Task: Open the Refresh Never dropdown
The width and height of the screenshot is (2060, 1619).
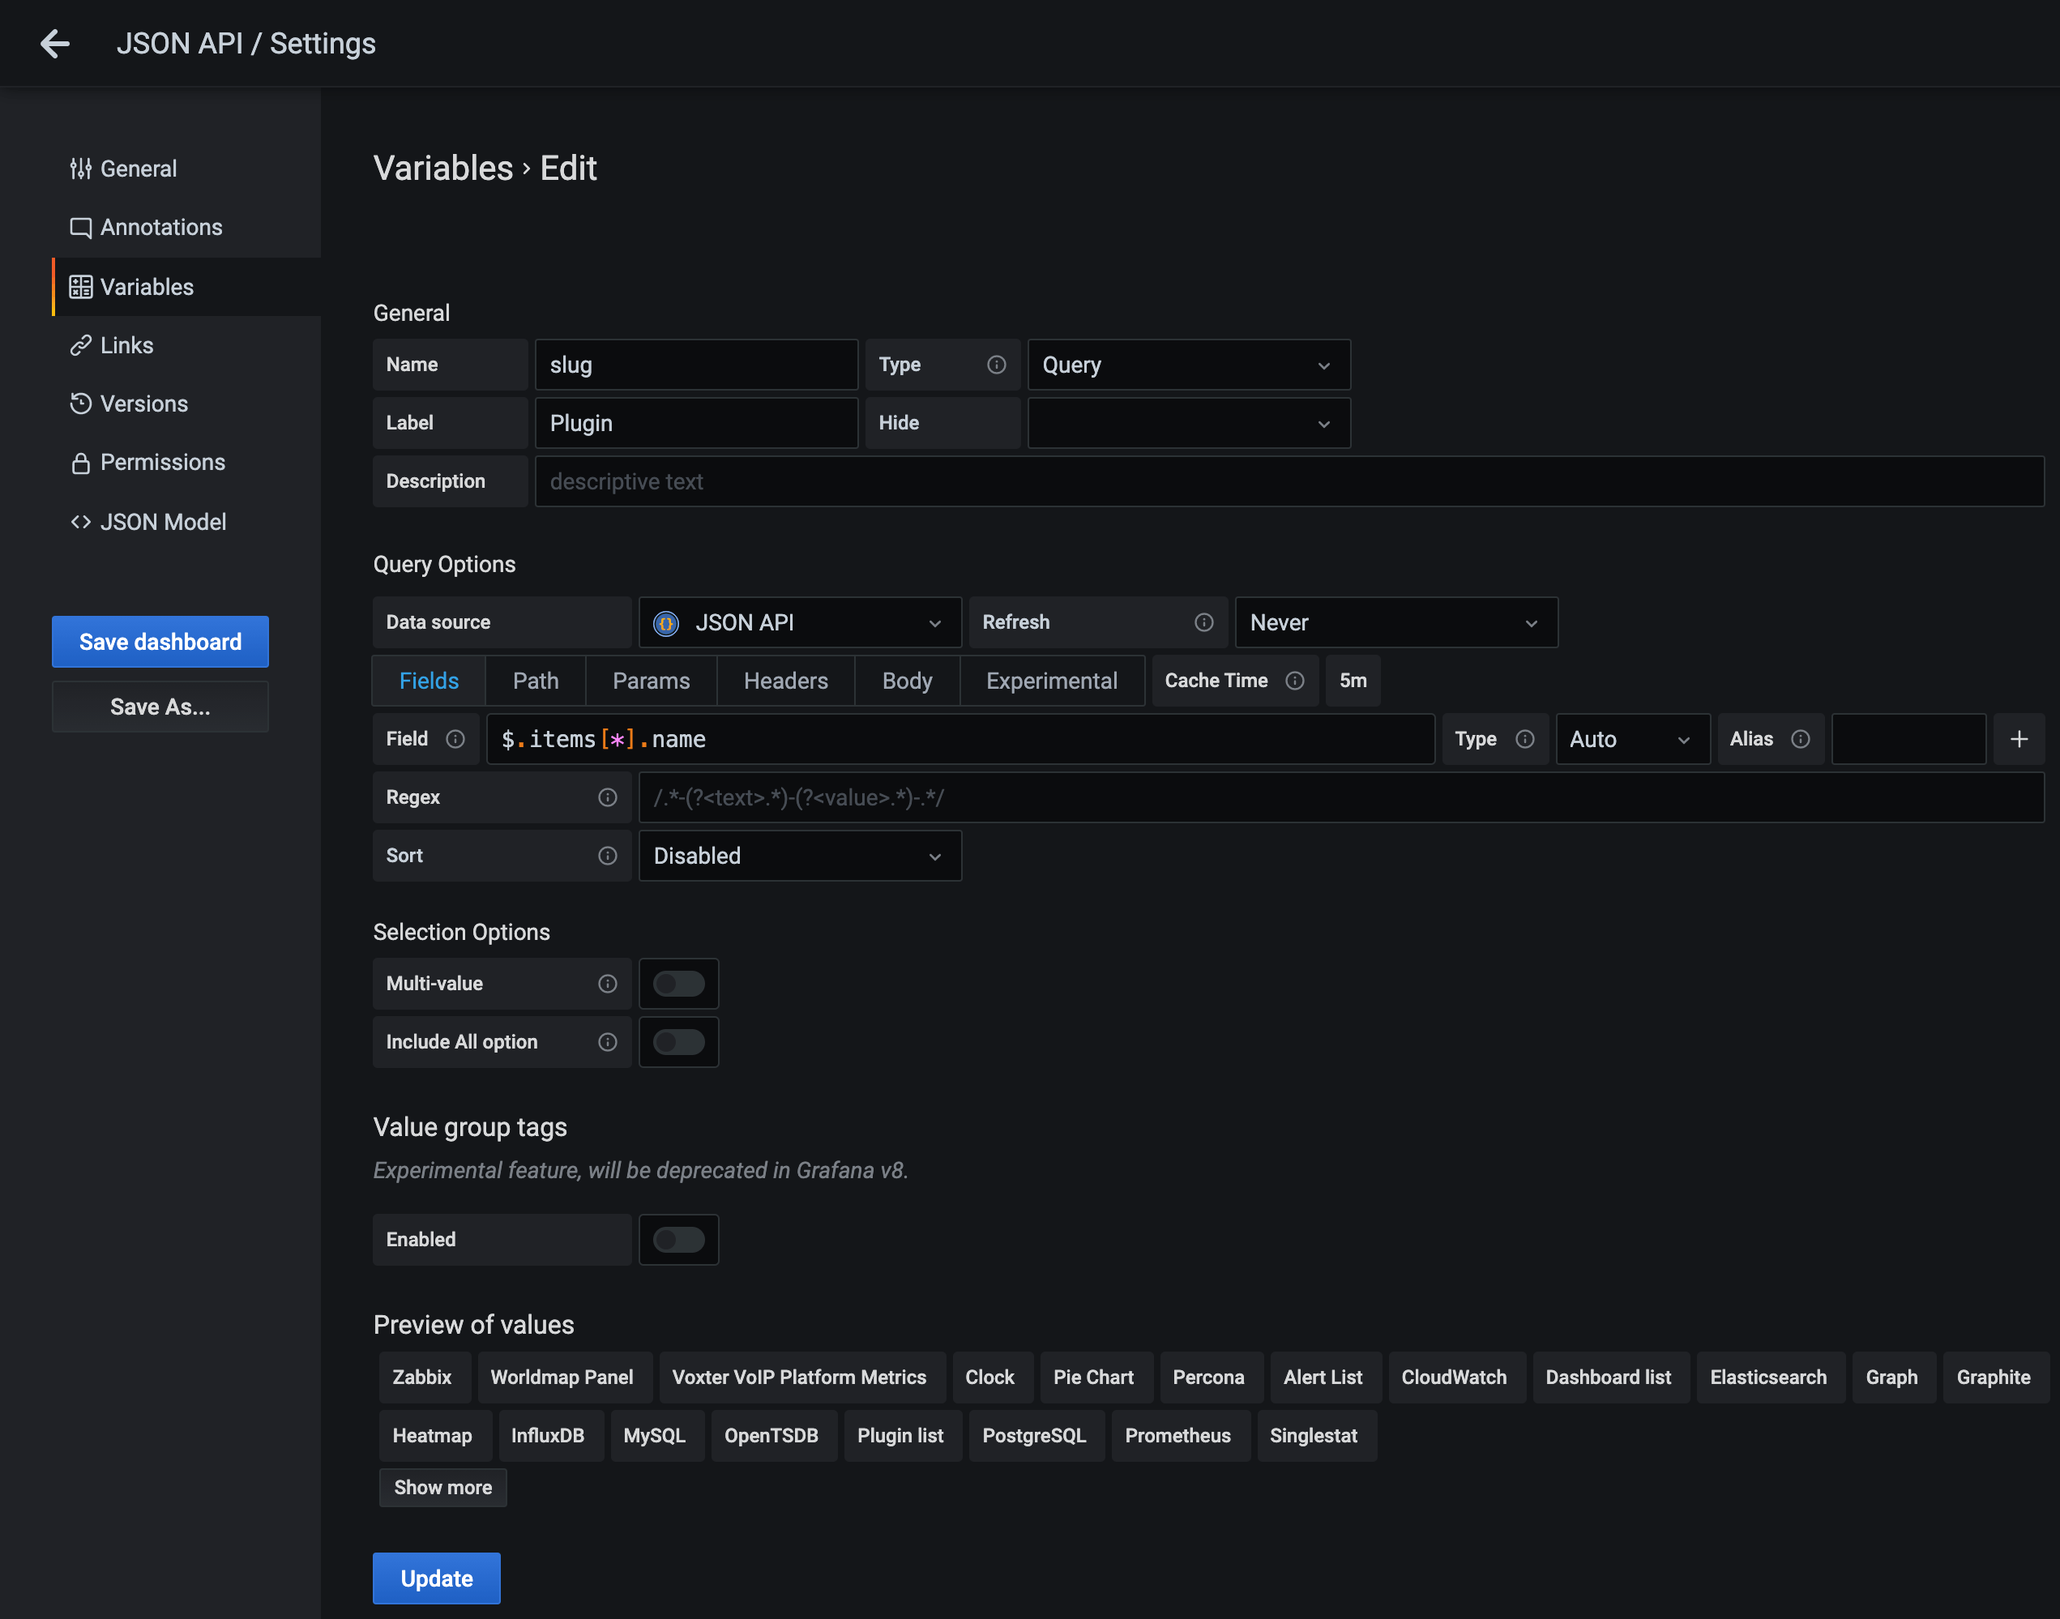Action: [x=1395, y=623]
